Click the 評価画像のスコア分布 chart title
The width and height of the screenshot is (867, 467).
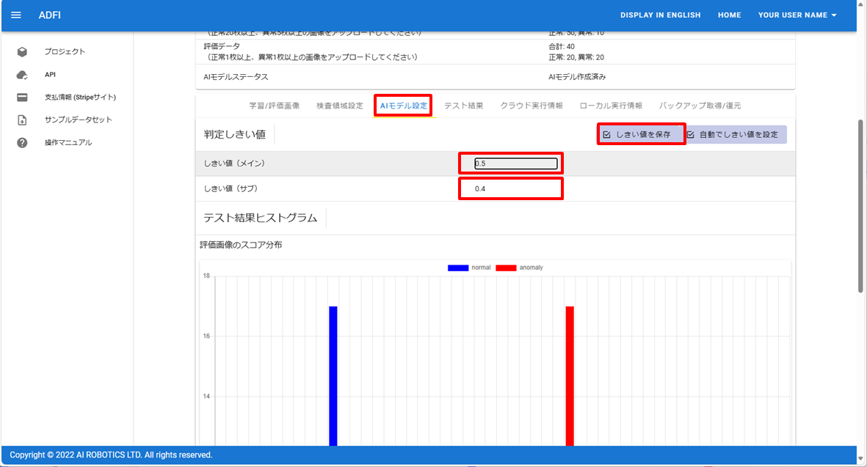pos(241,245)
